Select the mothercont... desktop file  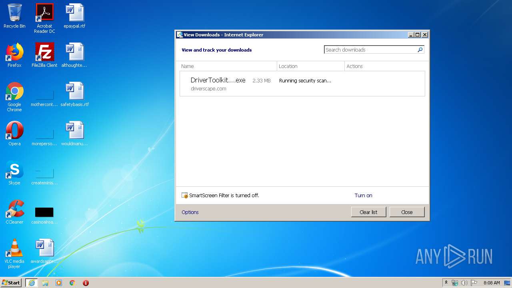44,97
